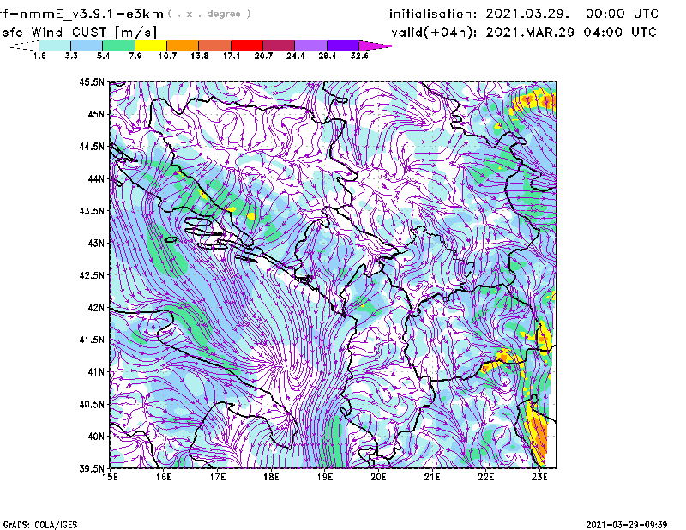Click the 'GrADS: COLA/IGES' footer credit
Image resolution: width=686 pixels, height=530 pixels.
(x=39, y=525)
